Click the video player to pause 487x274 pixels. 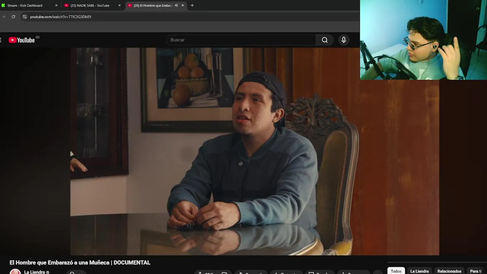coord(255,151)
